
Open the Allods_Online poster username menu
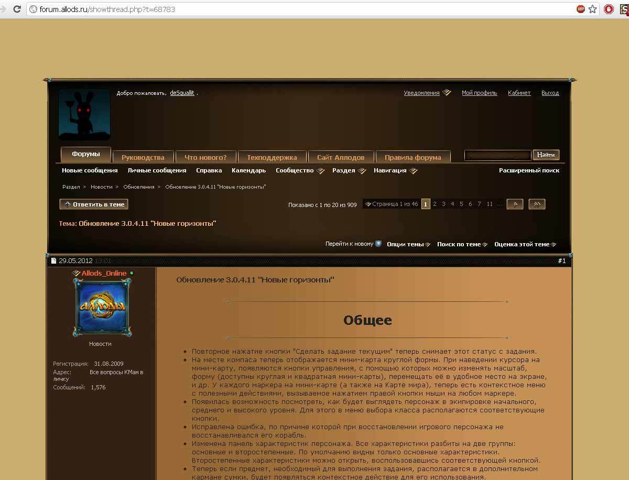104,273
